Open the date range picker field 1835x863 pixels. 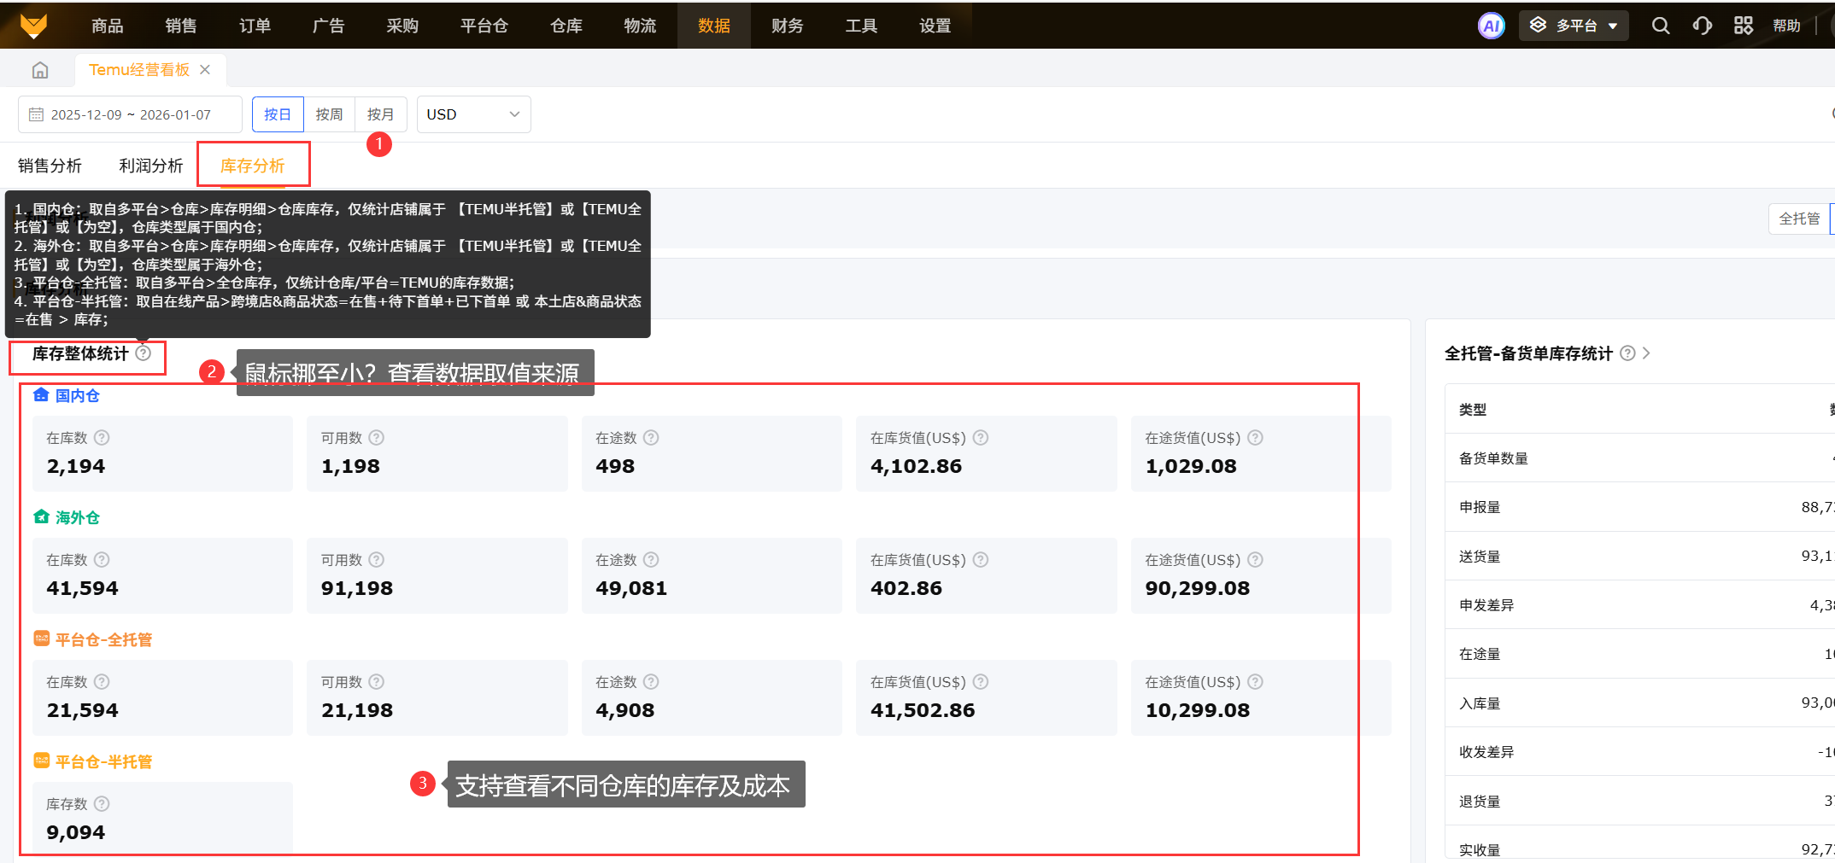(x=130, y=114)
